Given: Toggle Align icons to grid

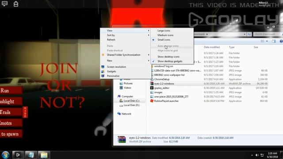Looking at the screenshot, I should (x=172, y=50).
